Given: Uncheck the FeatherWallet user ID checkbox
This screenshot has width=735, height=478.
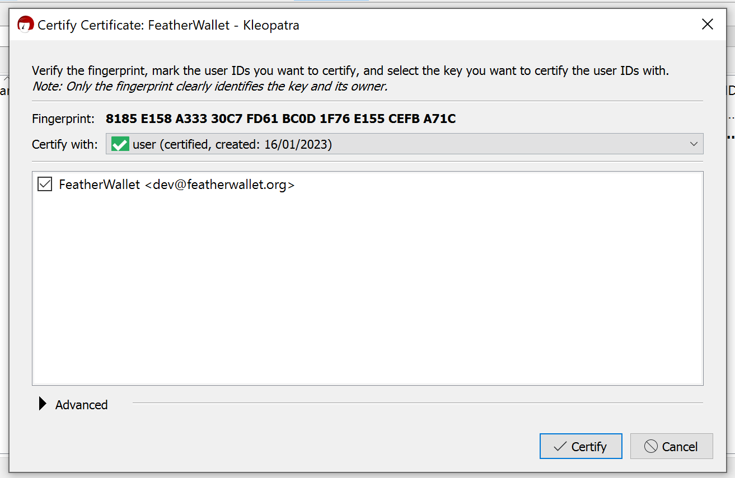Looking at the screenshot, I should [45, 184].
